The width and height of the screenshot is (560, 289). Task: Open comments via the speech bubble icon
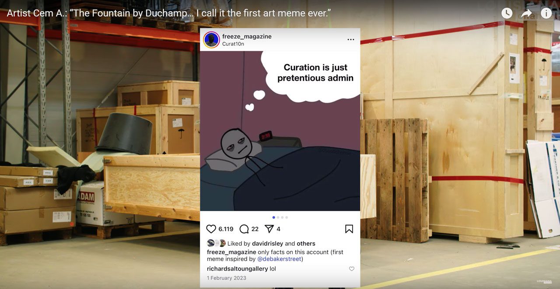point(244,229)
